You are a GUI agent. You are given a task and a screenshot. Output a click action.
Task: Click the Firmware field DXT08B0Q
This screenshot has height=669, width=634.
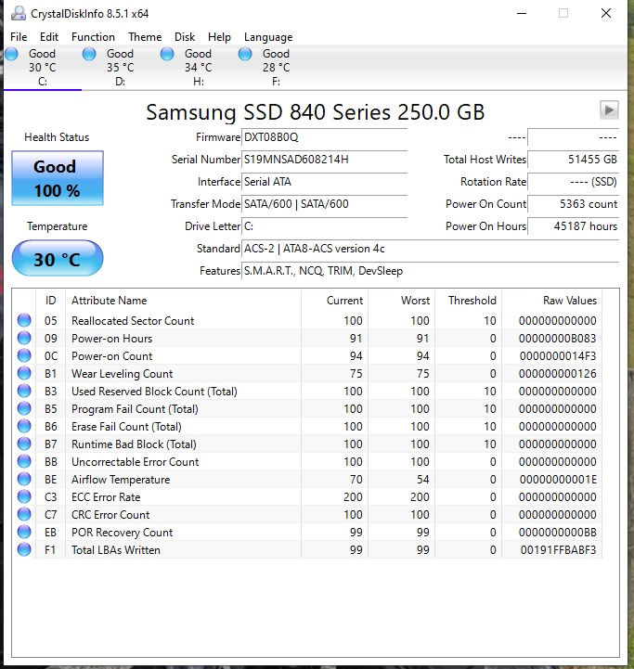pos(324,137)
